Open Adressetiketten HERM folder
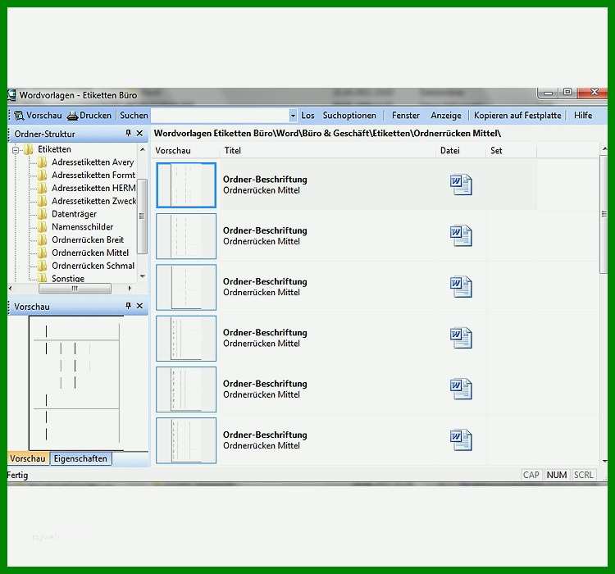Screen dimensions: 615x574 [x=93, y=188]
